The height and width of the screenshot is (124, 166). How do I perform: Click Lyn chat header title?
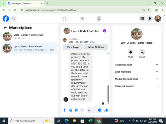[x=85, y=31]
